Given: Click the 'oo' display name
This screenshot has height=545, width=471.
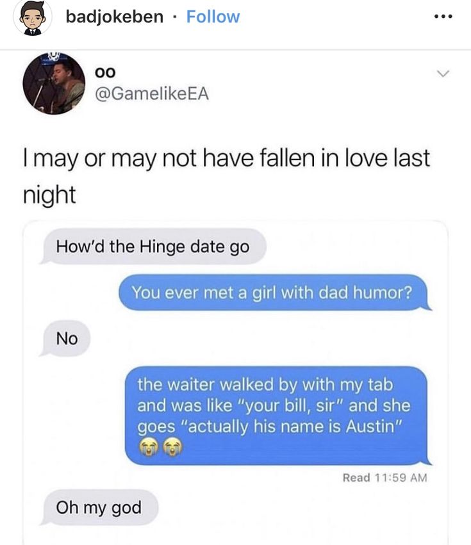Looking at the screenshot, I should tap(104, 72).
